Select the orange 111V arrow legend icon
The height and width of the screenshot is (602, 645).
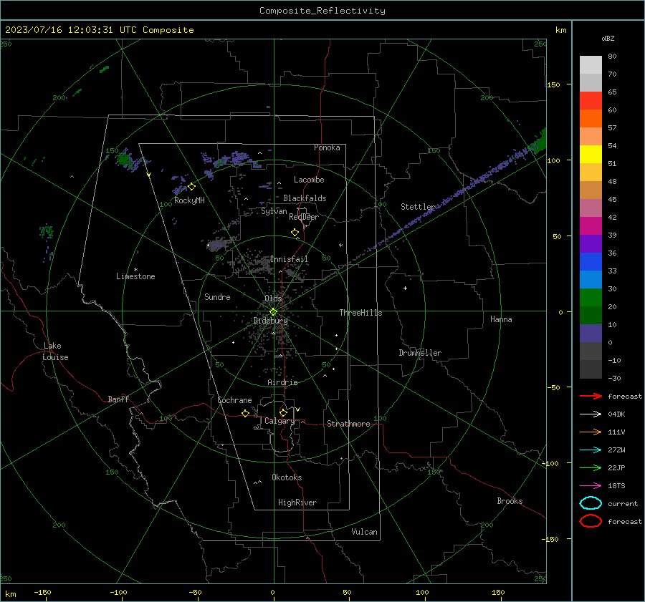(x=591, y=432)
